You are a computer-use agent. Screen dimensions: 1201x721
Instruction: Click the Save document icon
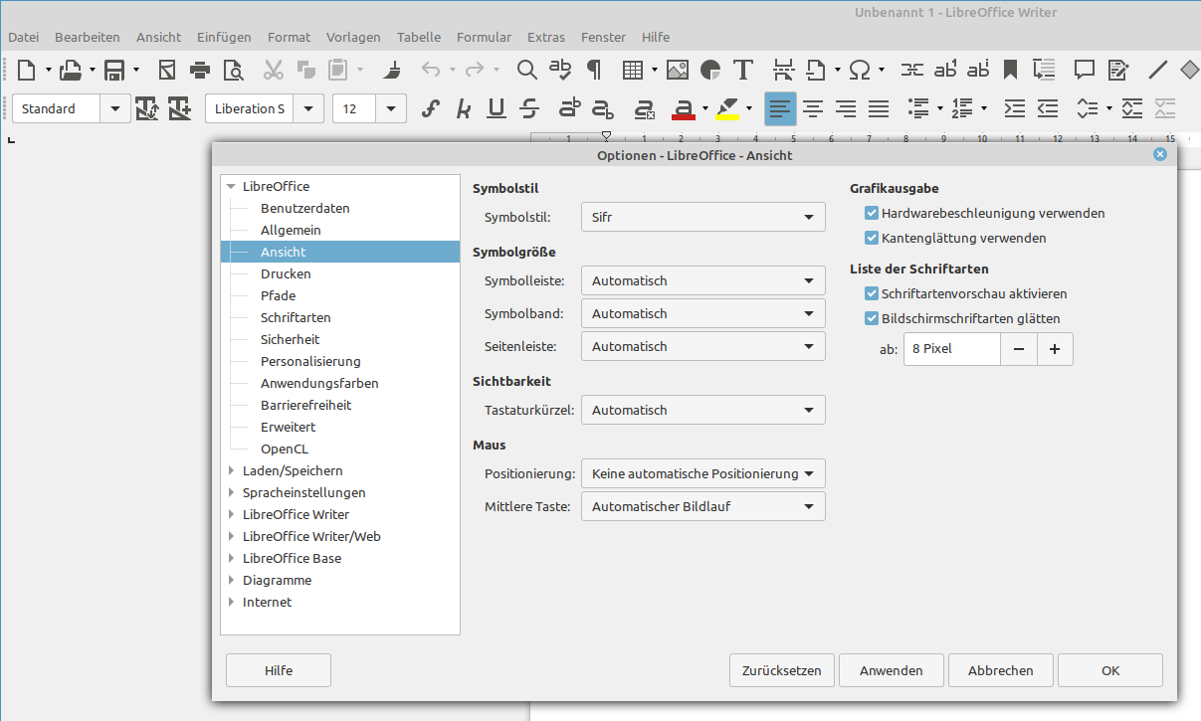[x=114, y=70]
